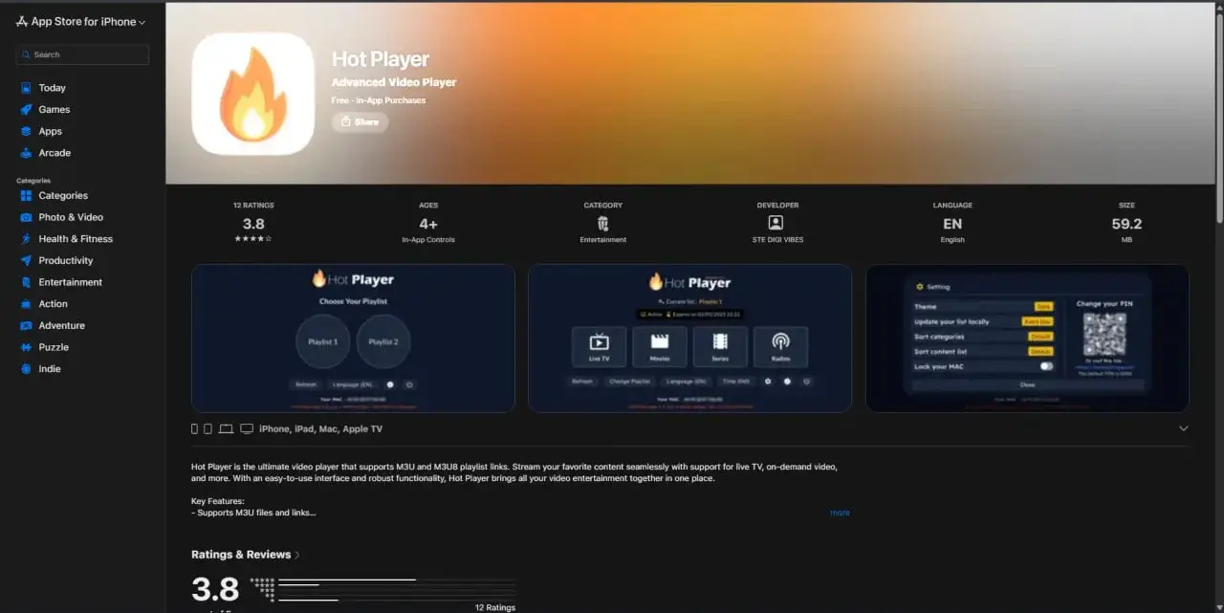Click the 59.2 MB size info

(x=1126, y=223)
